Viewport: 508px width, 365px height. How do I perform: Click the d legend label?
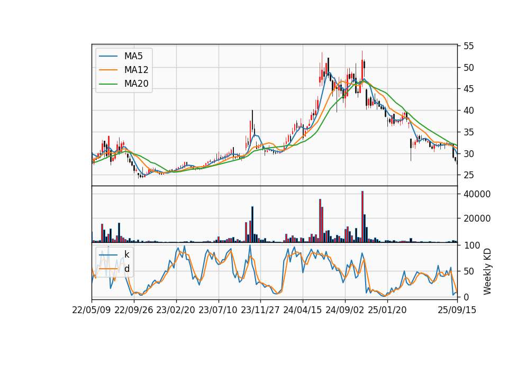126,269
